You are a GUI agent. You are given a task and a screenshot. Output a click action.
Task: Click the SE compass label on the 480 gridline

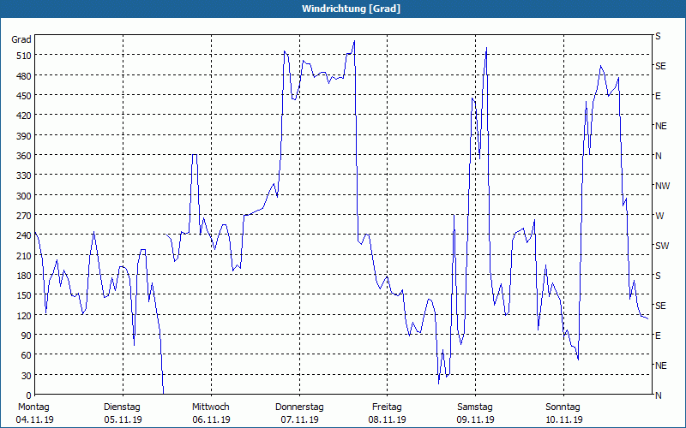660,67
